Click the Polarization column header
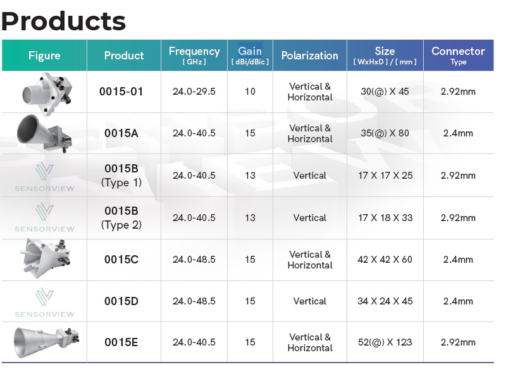Viewport: 506px width, 379px height. 310,56
